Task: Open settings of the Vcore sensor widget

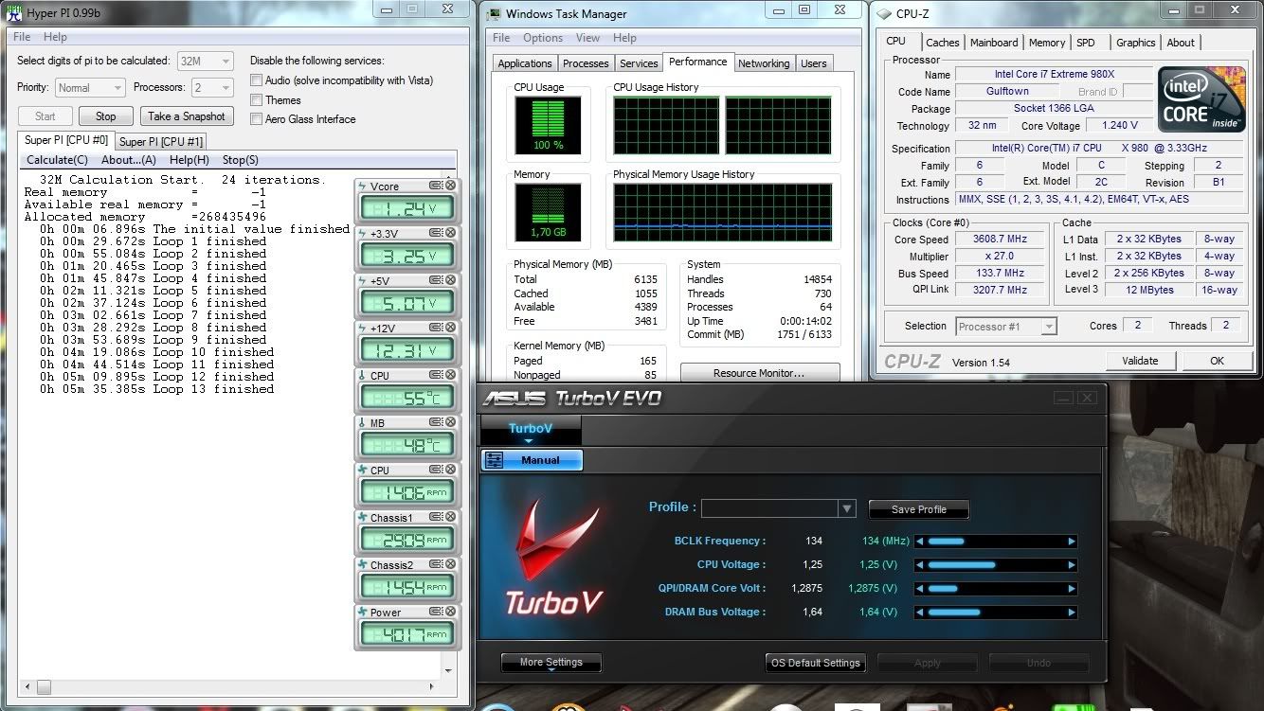Action: [x=435, y=186]
